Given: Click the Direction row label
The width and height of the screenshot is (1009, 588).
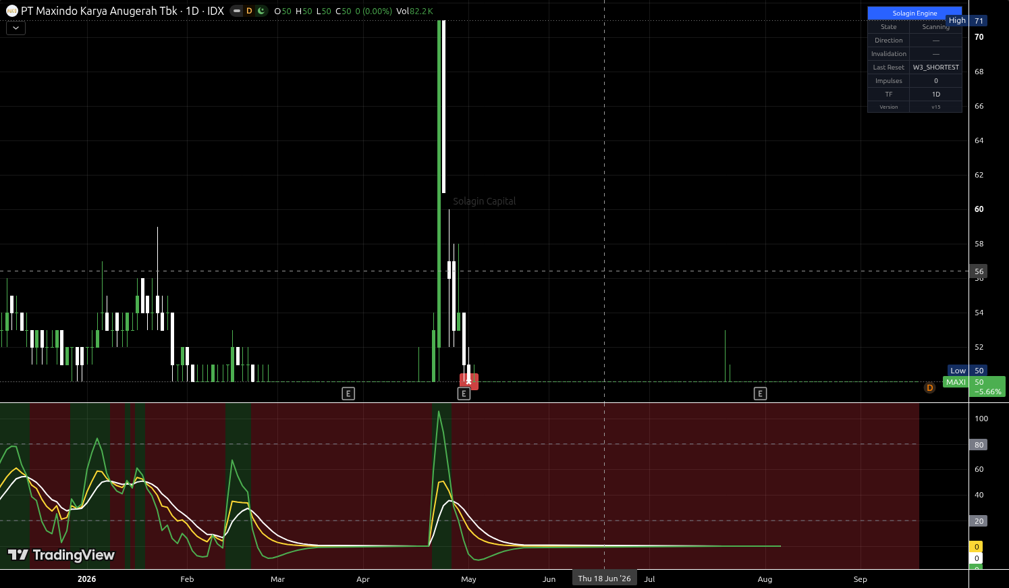Looking at the screenshot, I should coord(889,41).
